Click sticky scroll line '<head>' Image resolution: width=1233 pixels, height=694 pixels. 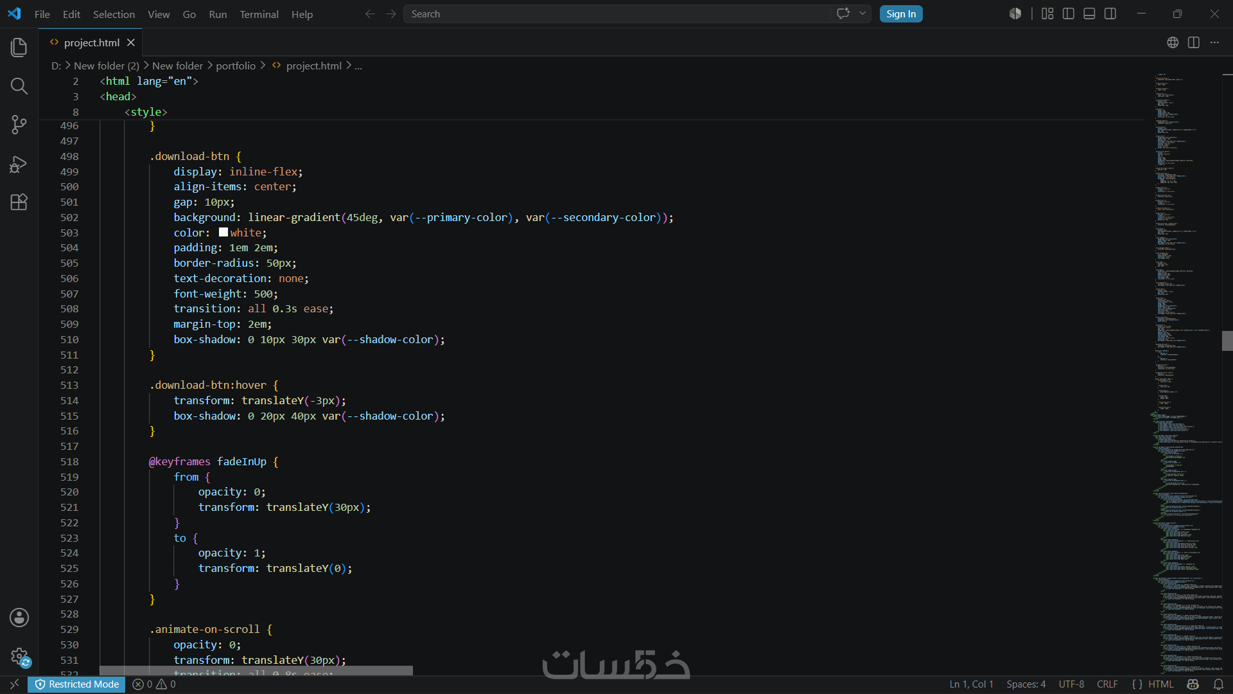(118, 96)
